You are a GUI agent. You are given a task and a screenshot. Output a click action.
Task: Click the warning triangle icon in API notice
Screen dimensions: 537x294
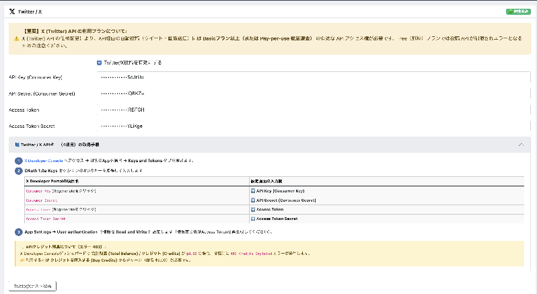(16, 38)
